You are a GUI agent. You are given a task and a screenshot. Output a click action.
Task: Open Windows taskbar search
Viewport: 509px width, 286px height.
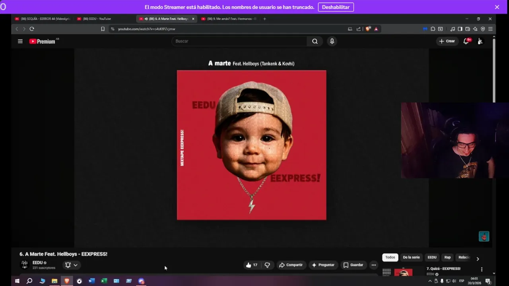(29, 281)
